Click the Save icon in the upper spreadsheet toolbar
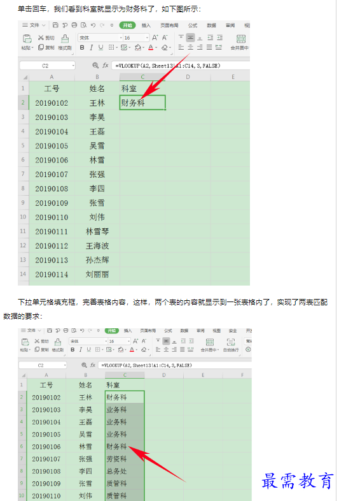339x501 pixels. tap(55, 25)
